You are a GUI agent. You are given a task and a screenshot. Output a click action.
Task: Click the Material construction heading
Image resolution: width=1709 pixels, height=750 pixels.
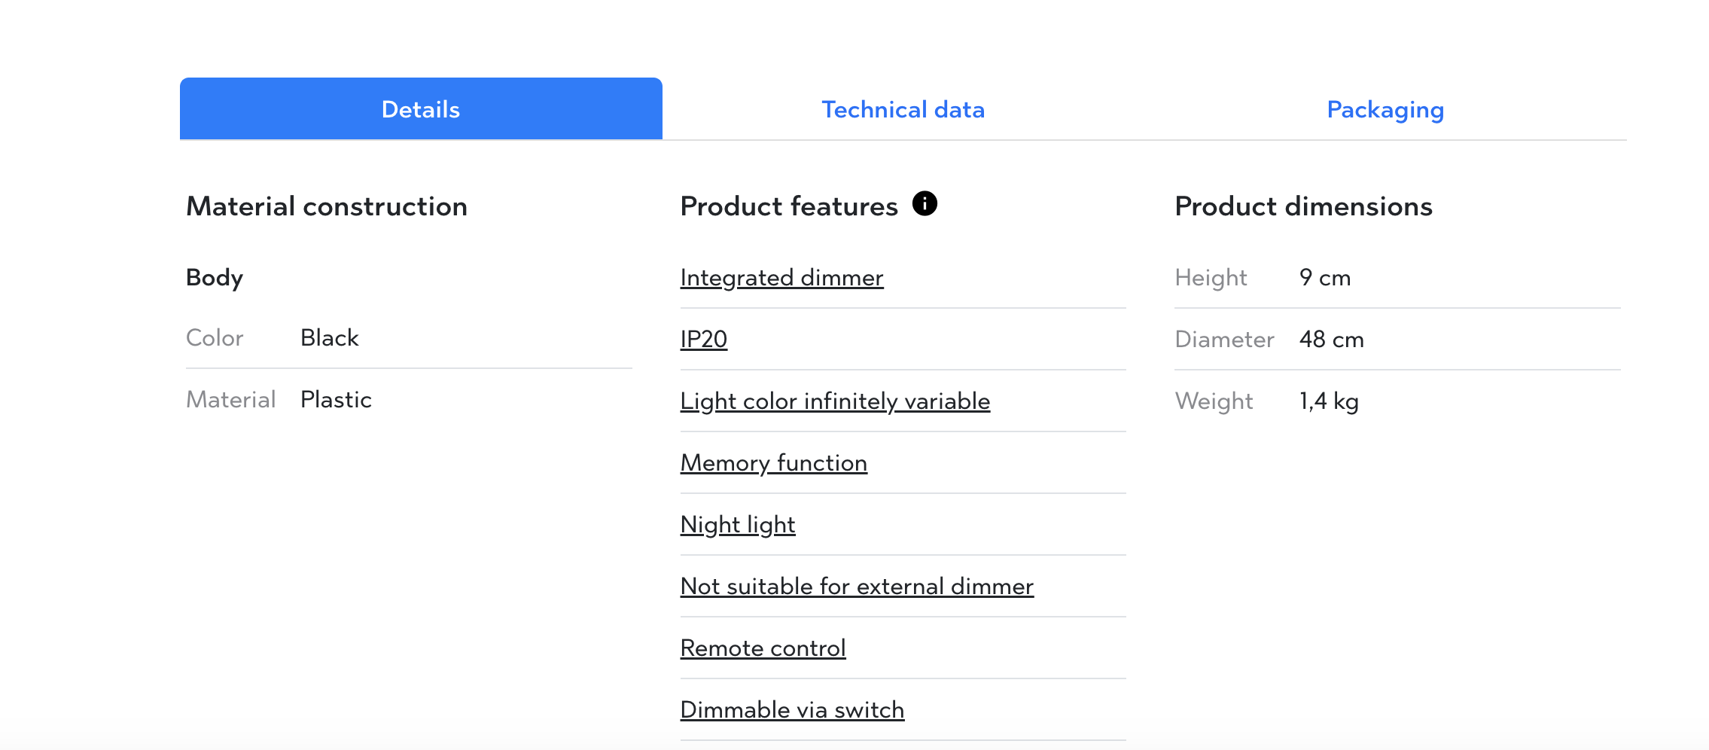[x=327, y=206]
